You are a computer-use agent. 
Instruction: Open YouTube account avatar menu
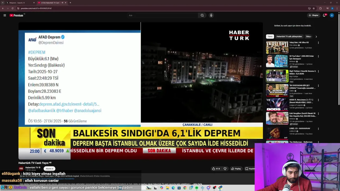[x=331, y=15]
